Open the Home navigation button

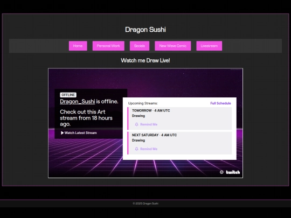point(78,46)
